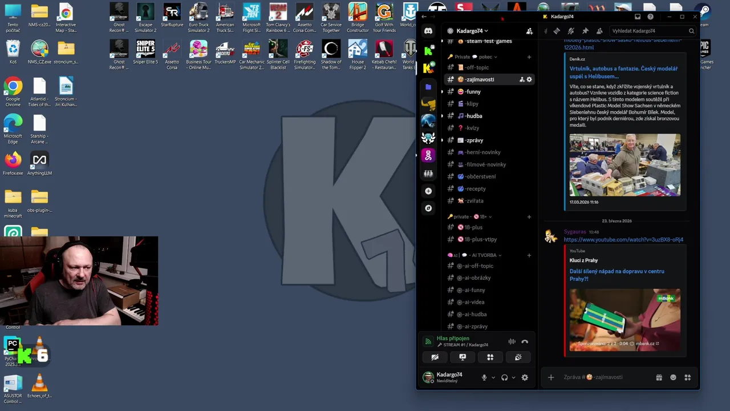Add channel to 'Private pokec' category

pyautogui.click(x=529, y=57)
